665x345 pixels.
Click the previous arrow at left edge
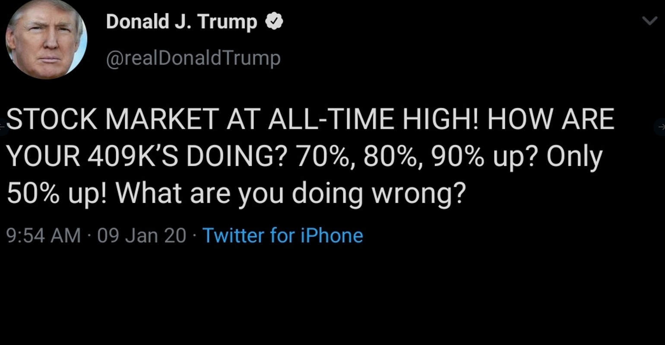tap(2, 126)
